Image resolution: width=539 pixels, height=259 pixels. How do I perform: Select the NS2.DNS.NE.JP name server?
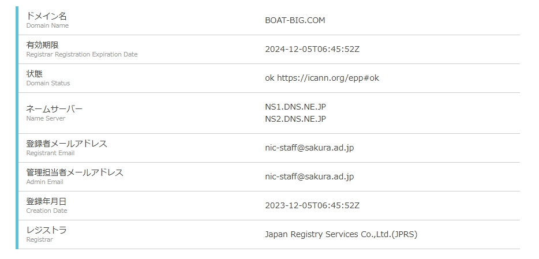click(295, 119)
